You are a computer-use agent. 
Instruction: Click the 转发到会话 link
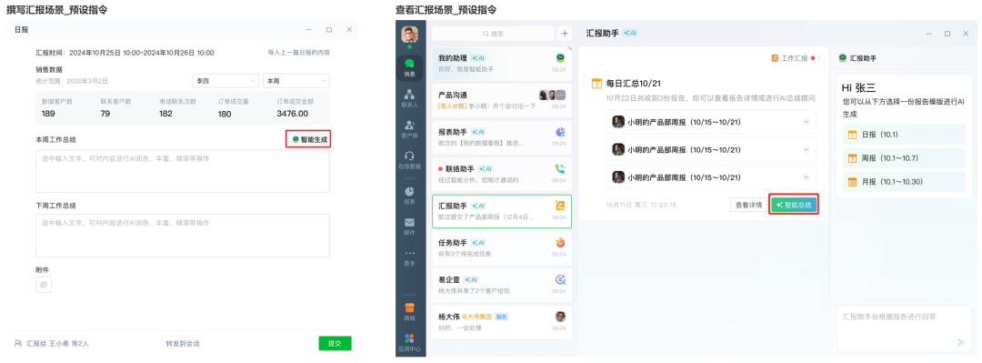[183, 344]
